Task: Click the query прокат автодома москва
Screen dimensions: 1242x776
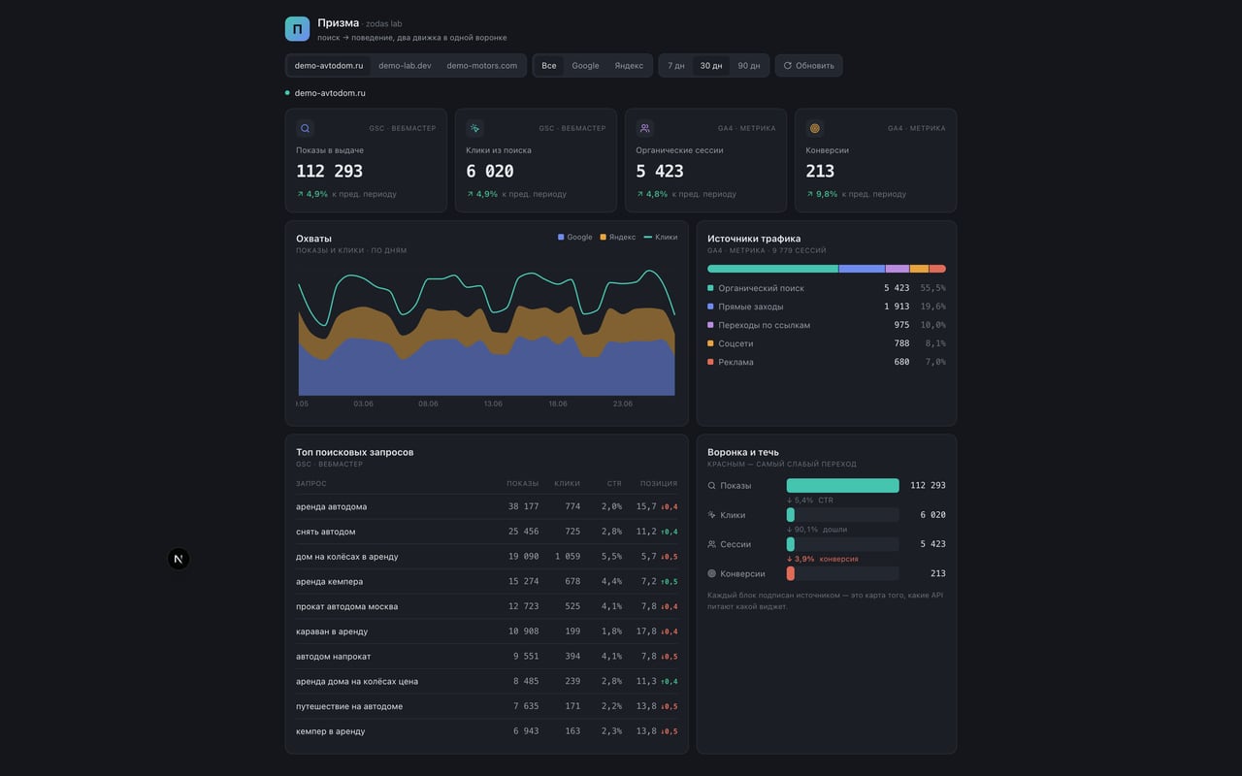Action: coord(346,606)
